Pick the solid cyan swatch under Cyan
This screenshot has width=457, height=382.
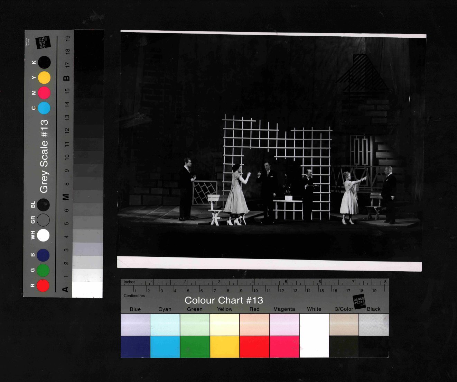point(165,347)
